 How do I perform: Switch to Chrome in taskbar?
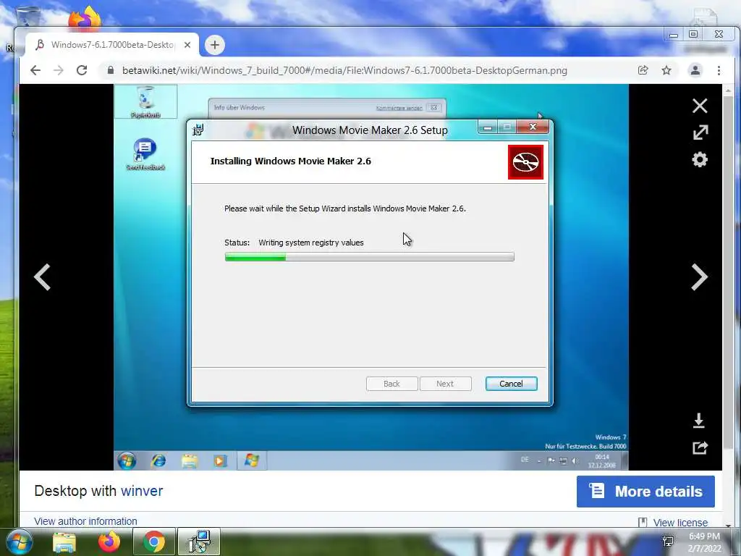point(154,542)
